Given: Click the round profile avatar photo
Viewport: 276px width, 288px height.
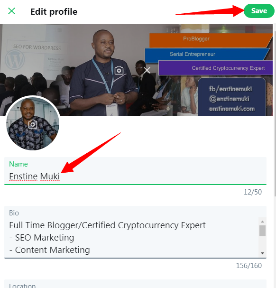Looking at the screenshot, I should click(x=33, y=123).
